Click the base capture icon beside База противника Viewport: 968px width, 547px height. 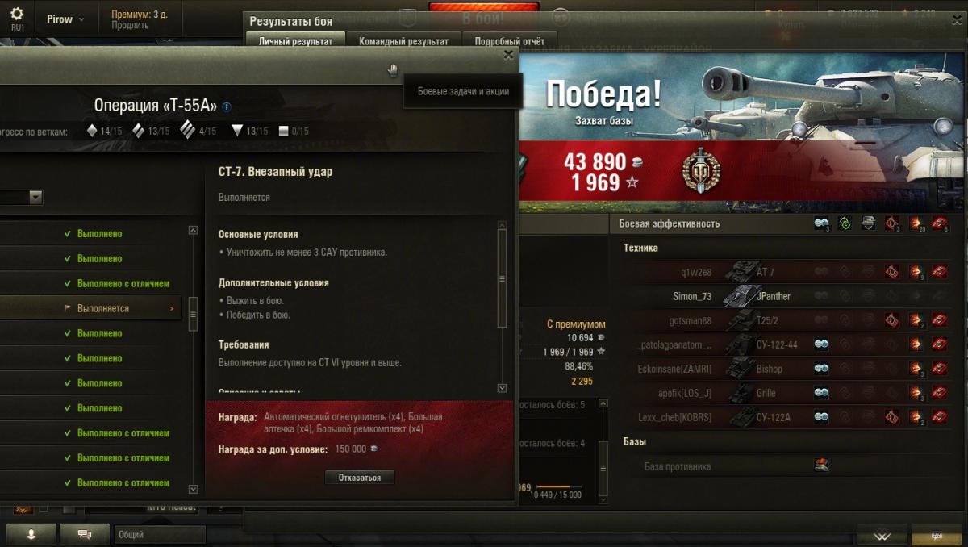tap(821, 466)
